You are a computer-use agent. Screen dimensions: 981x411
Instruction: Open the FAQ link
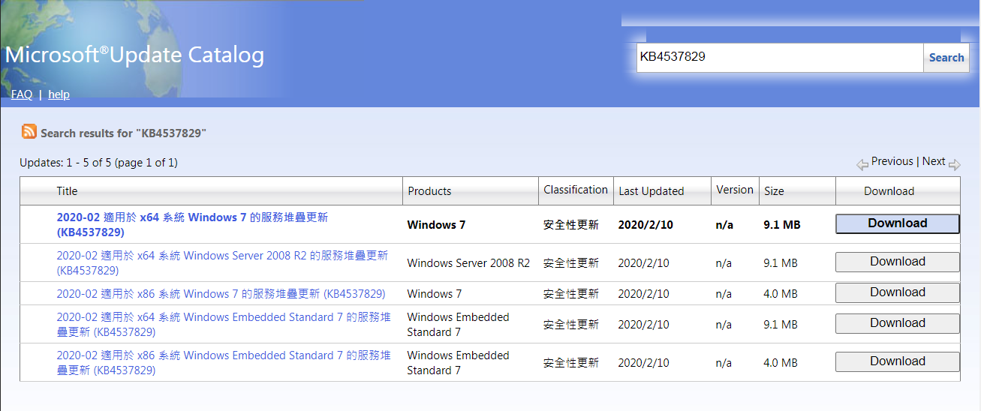pyautogui.click(x=22, y=94)
